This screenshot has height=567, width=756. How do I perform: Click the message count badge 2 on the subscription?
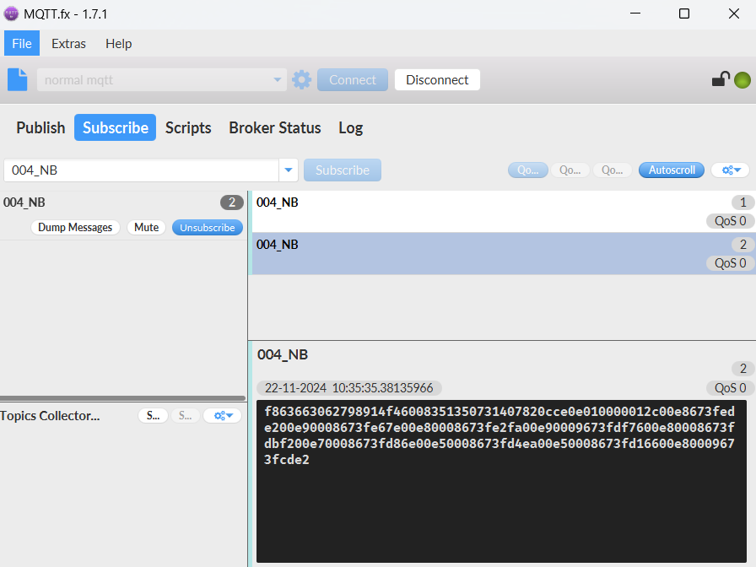pyautogui.click(x=232, y=202)
